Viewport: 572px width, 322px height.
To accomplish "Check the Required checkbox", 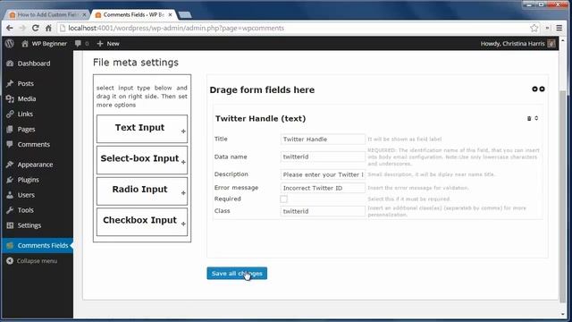I will pos(284,199).
